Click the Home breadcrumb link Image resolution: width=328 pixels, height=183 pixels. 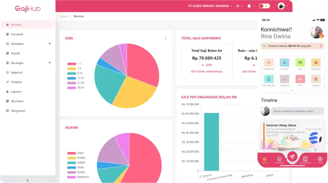tap(64, 16)
